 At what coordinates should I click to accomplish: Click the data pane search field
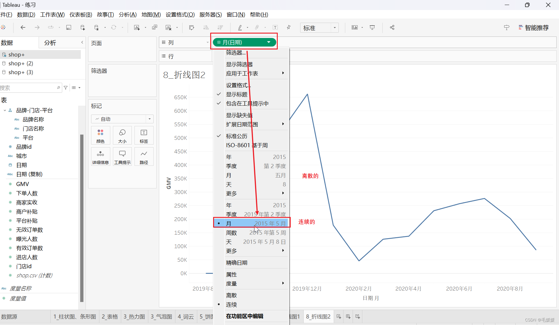coord(31,88)
